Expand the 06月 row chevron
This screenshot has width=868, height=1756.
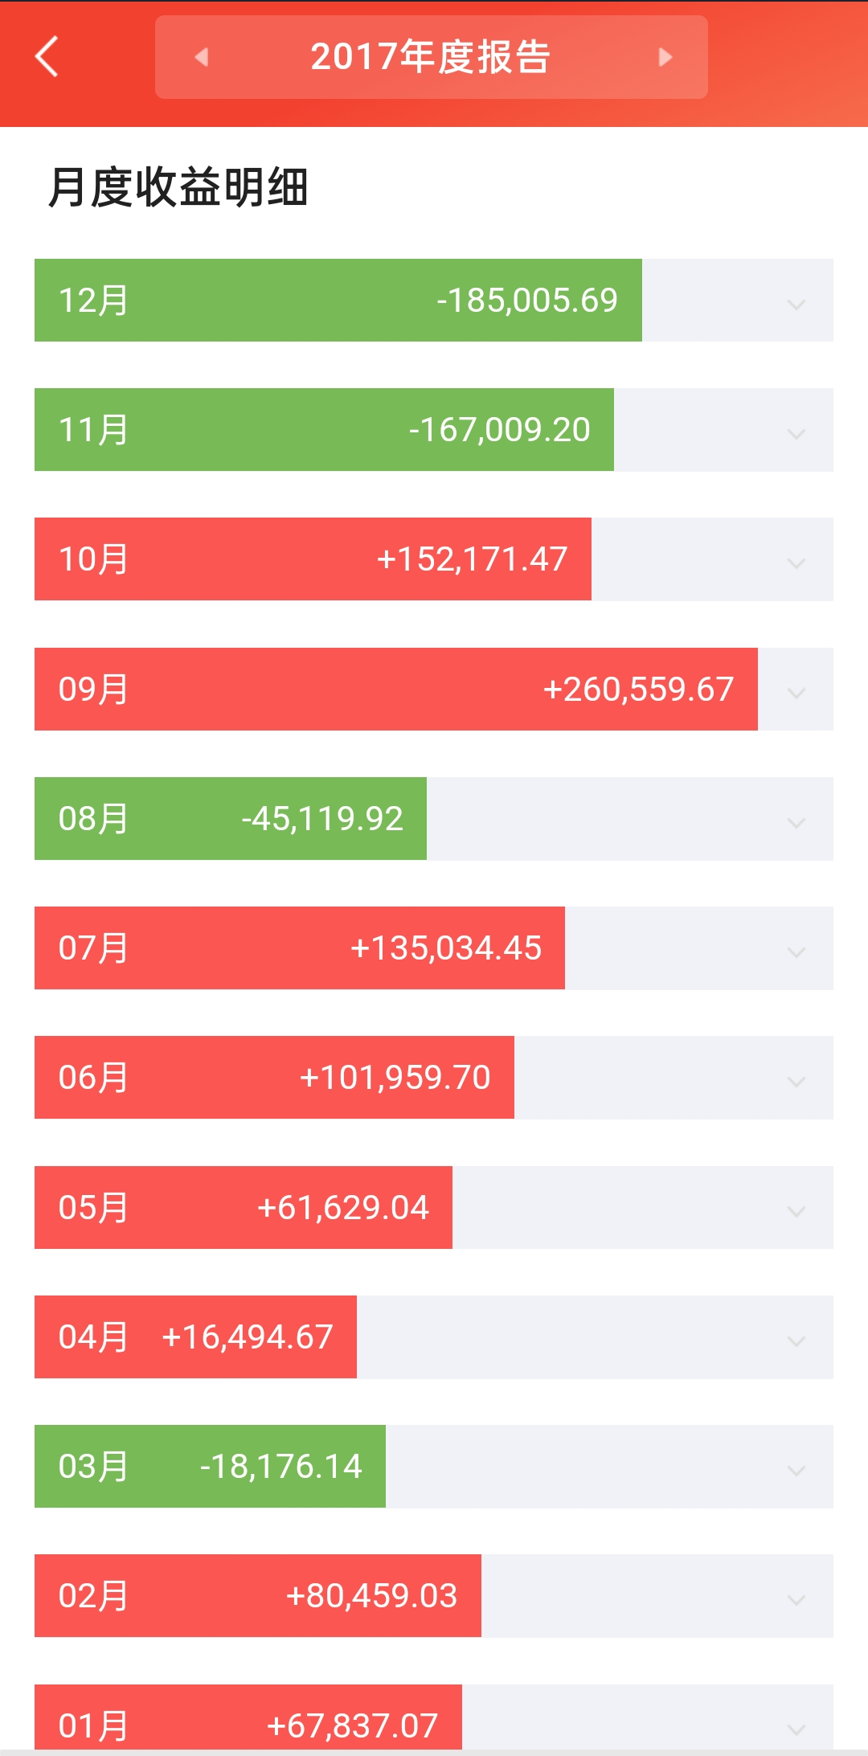tap(796, 1080)
